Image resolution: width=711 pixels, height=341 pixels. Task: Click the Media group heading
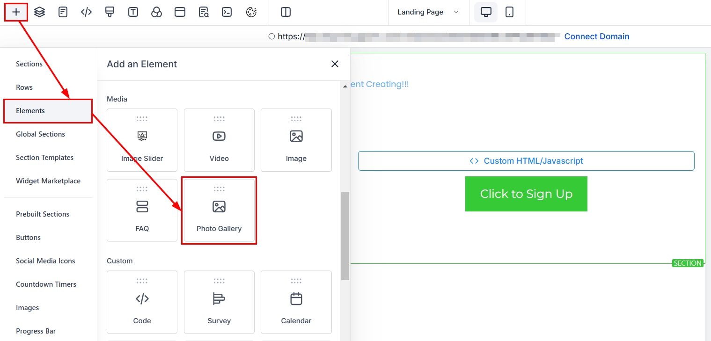point(117,99)
